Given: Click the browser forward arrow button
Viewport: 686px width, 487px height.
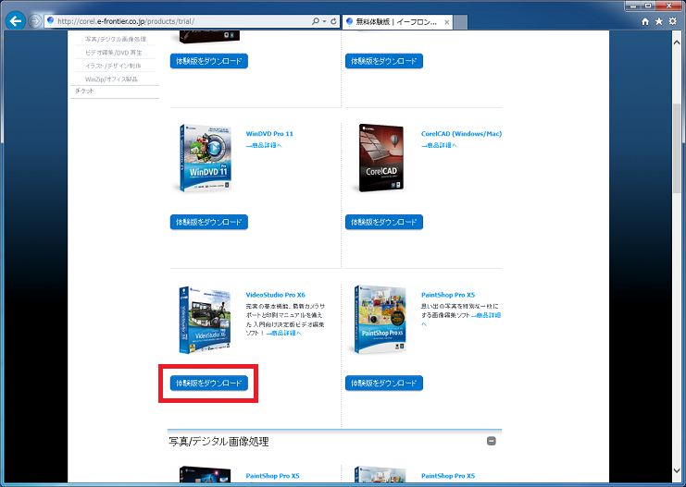Looking at the screenshot, I should (x=35, y=21).
